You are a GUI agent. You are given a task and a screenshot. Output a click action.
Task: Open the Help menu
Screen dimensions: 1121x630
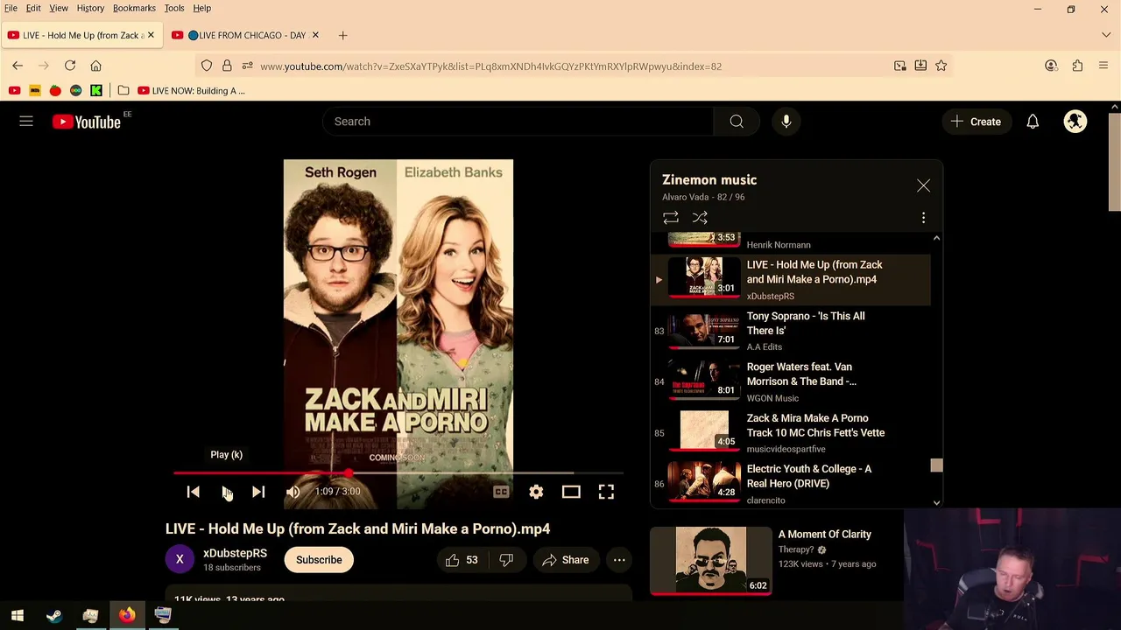point(202,8)
